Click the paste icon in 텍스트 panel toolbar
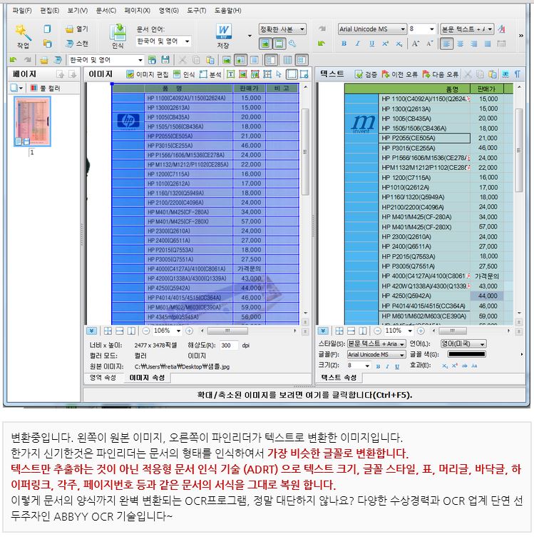Viewport: 534px width, 537px height. tap(493, 74)
